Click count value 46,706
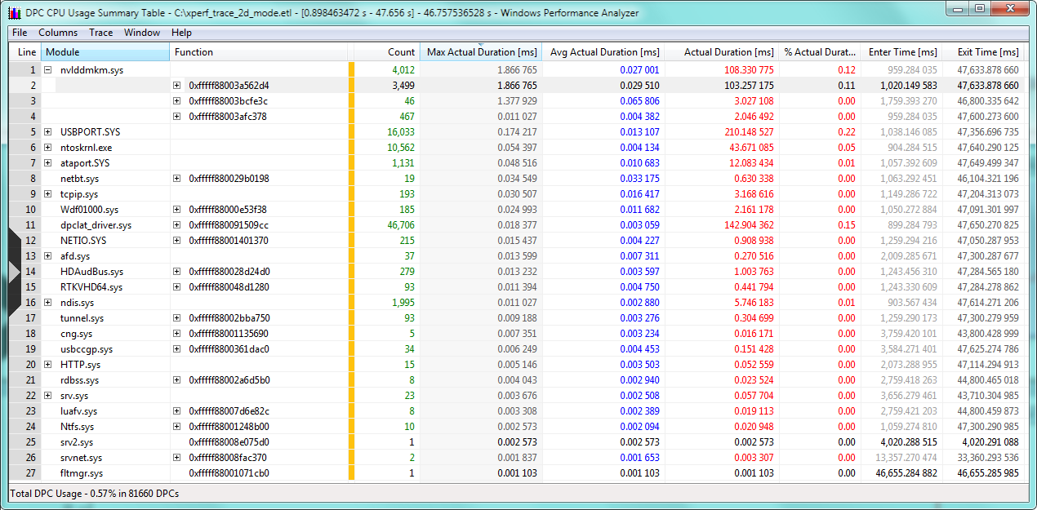 401,225
